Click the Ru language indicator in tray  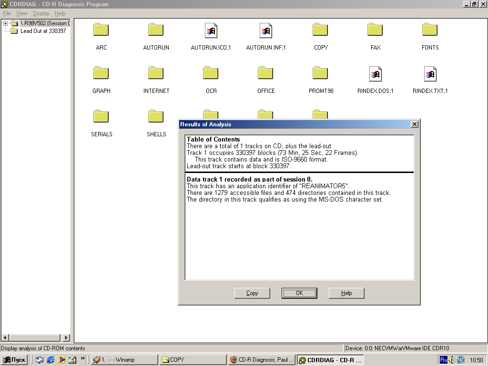point(443,360)
